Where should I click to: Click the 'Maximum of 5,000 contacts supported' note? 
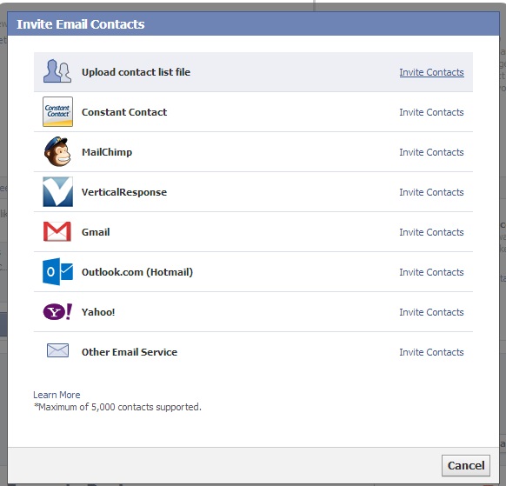117,407
